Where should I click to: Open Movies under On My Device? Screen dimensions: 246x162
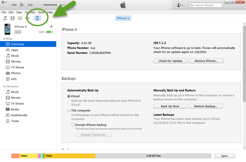coord(28,98)
